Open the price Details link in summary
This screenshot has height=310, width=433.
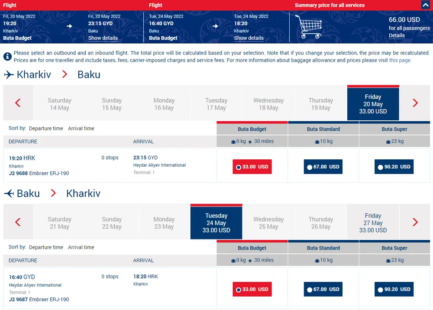397,36
